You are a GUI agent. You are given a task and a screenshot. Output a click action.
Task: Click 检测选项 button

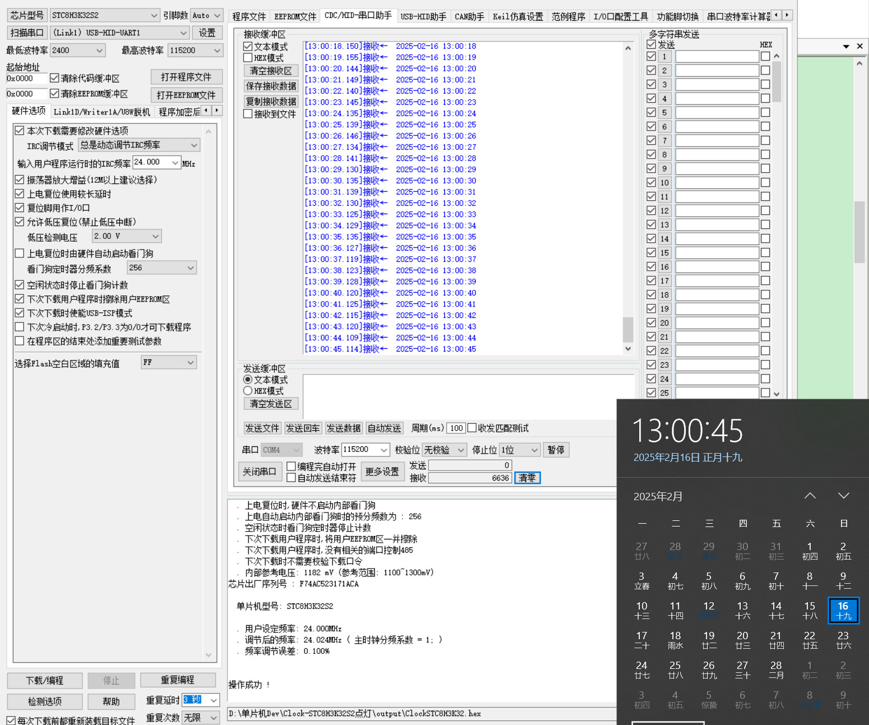coord(45,701)
